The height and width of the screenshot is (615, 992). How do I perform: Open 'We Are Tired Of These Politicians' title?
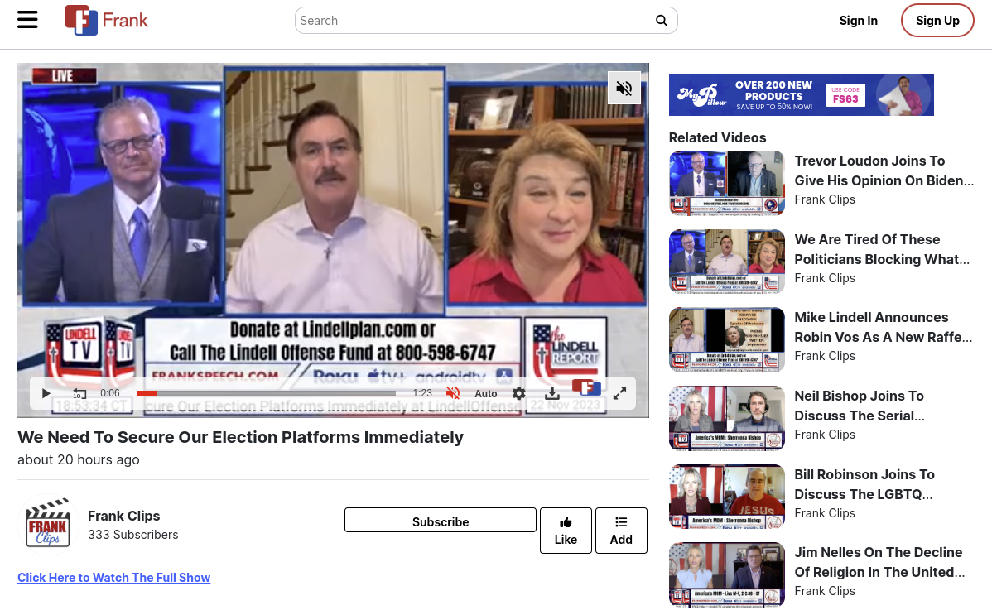(881, 248)
